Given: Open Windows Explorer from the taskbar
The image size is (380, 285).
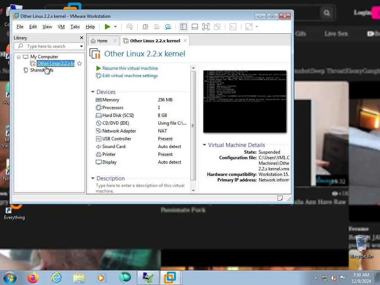Looking at the screenshot, I should tap(79, 278).
